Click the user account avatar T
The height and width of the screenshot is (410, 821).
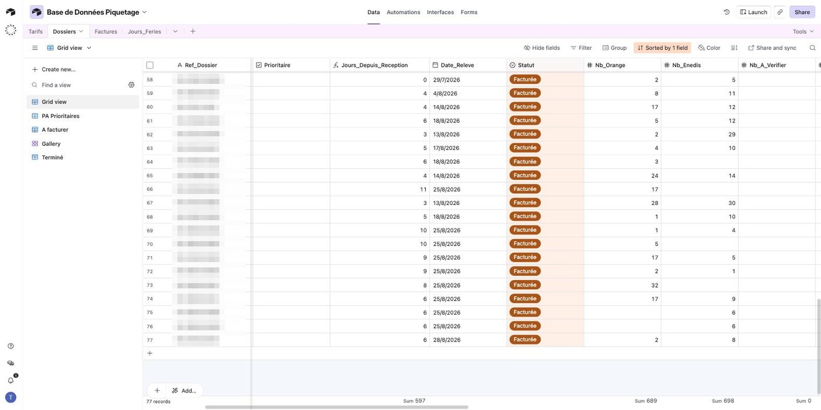[x=11, y=397]
